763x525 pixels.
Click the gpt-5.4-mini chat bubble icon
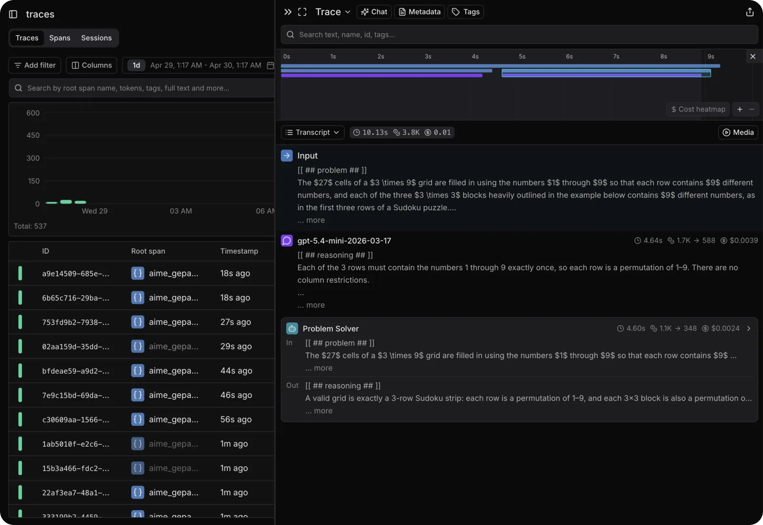pyautogui.click(x=287, y=240)
